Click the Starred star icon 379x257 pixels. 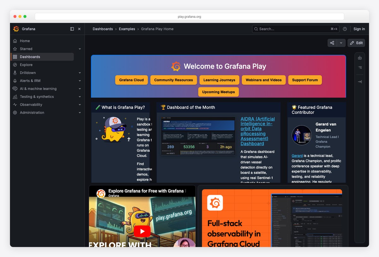coord(15,49)
